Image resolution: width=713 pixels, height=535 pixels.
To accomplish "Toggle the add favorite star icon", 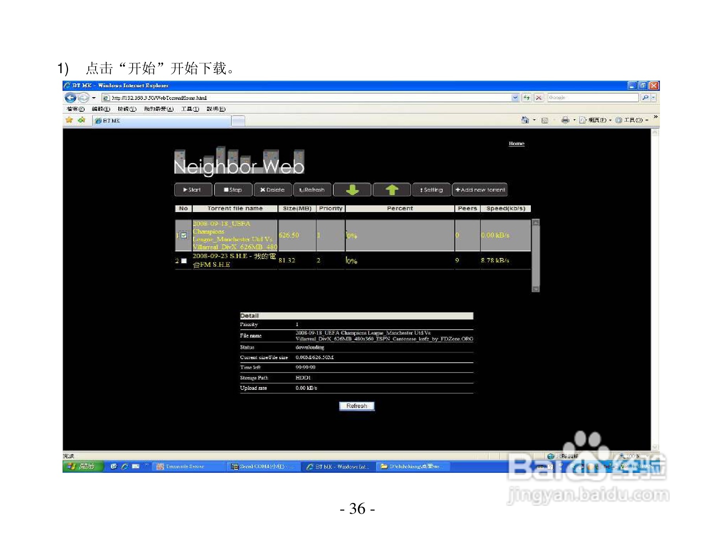I will tap(69, 121).
